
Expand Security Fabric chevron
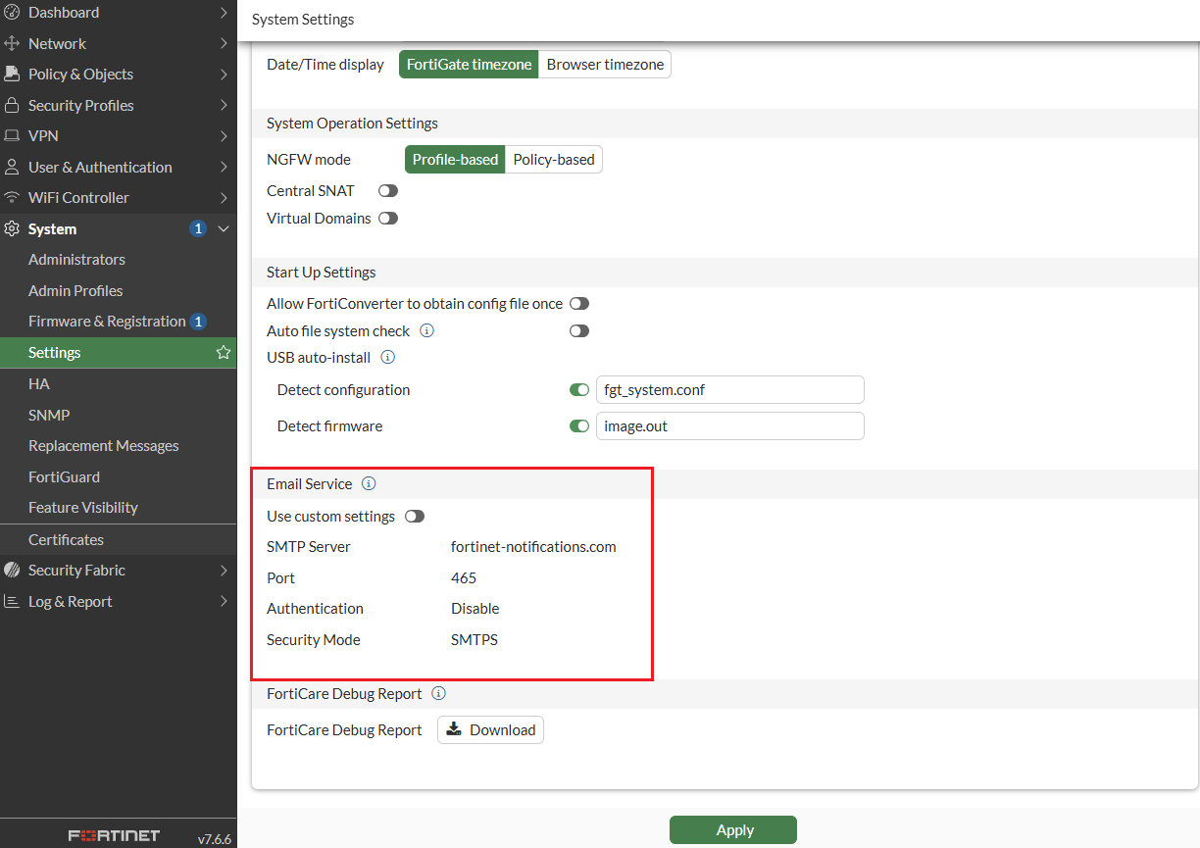[x=224, y=570]
